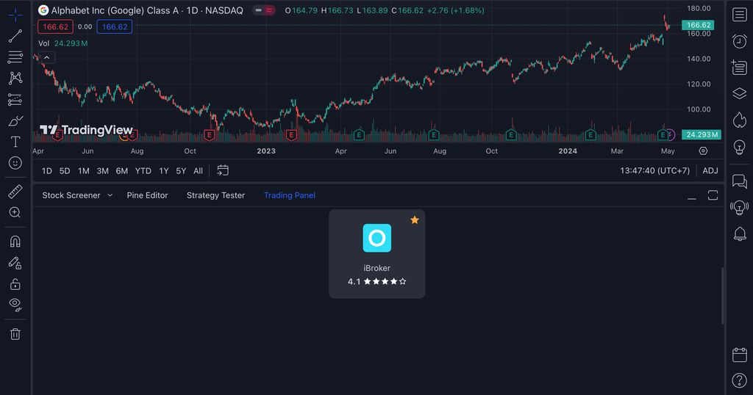The height and width of the screenshot is (395, 753).
Task: Toggle lock all drawings
Action: click(15, 283)
